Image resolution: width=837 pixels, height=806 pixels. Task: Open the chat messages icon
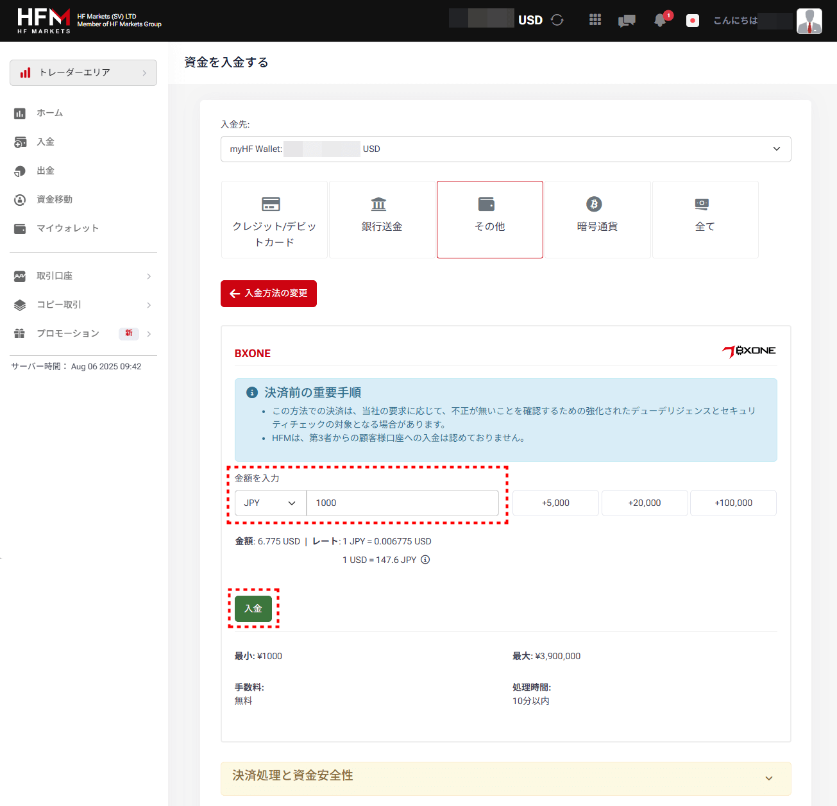pos(627,21)
